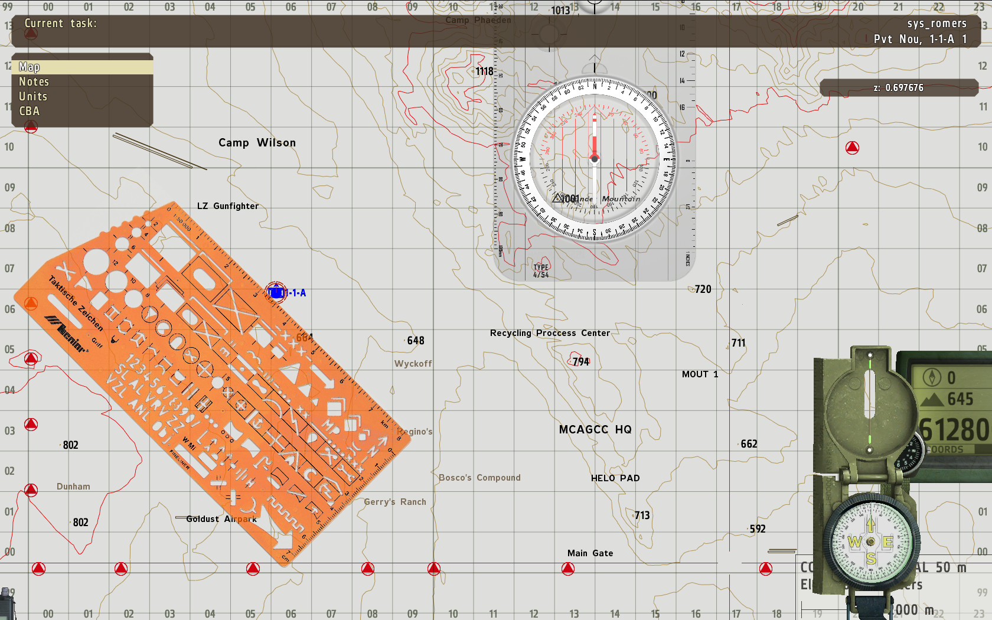Click the TYPE 4/54 text on compass baseplate
The image size is (992, 620).
point(541,271)
